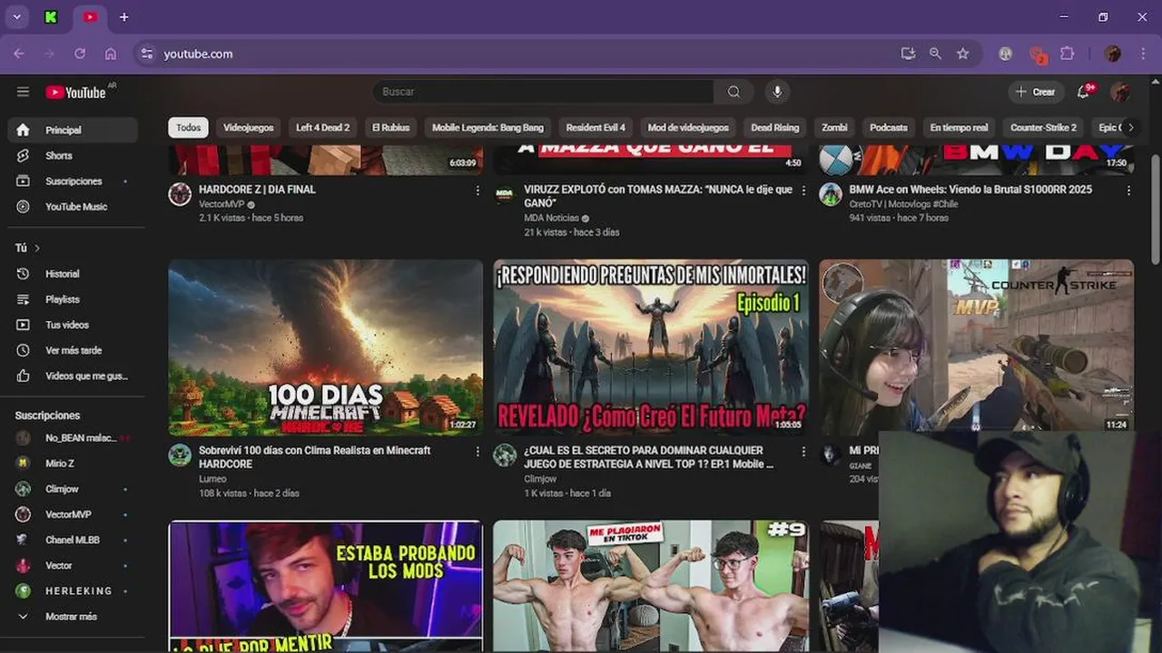Open the Mirio Z subscription channel

[x=73, y=463]
